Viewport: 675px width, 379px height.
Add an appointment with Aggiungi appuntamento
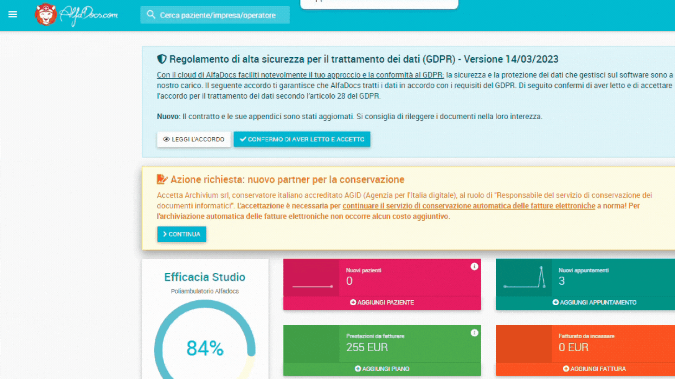594,302
